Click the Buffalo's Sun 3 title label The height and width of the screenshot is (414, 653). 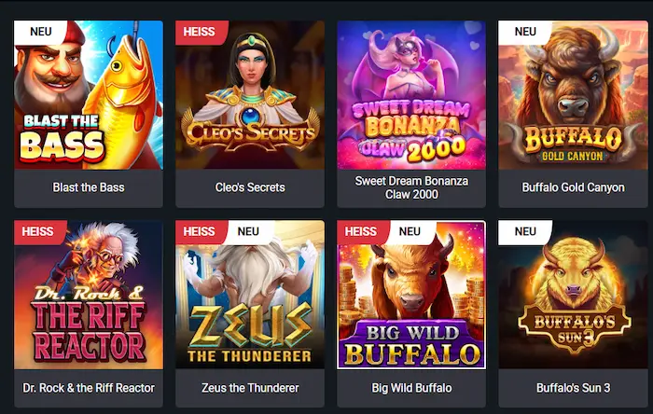(573, 388)
